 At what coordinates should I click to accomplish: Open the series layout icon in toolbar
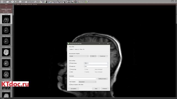pyautogui.click(x=2, y=2)
